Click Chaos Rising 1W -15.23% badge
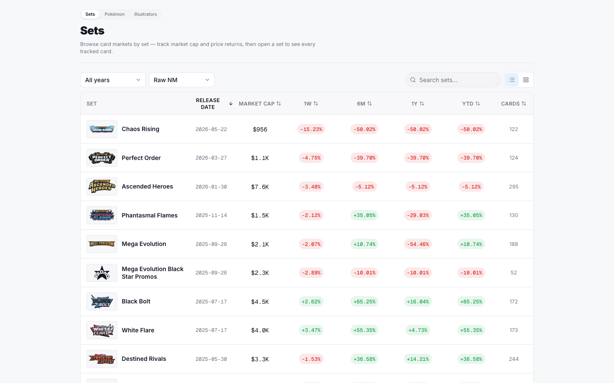The height and width of the screenshot is (383, 614). pyautogui.click(x=311, y=129)
